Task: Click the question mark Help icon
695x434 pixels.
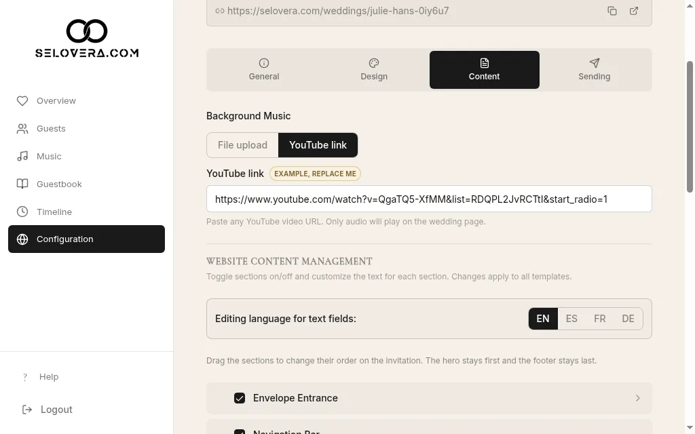Action: coord(25,377)
